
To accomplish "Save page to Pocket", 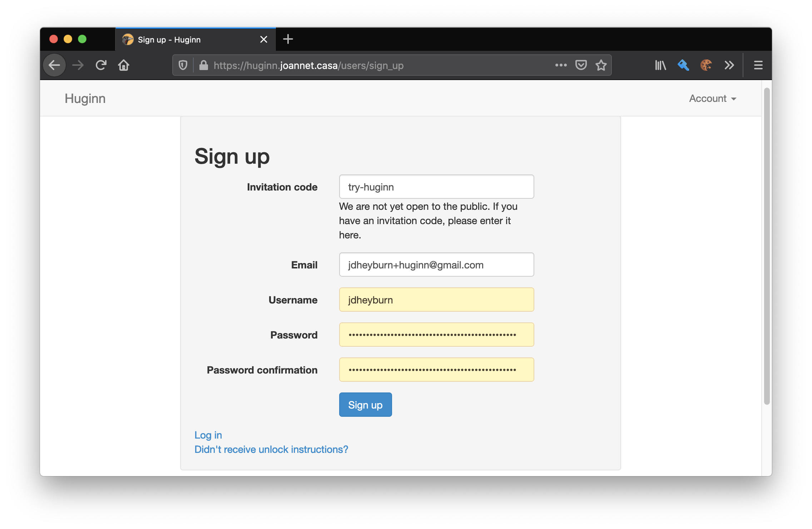I will [x=581, y=65].
